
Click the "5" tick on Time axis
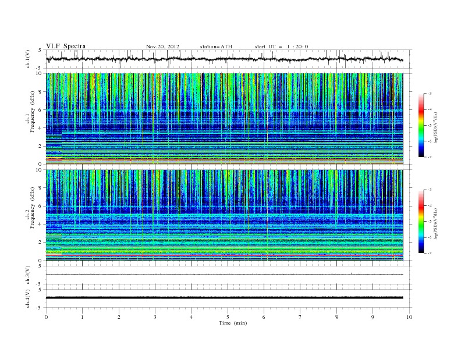click(228, 317)
